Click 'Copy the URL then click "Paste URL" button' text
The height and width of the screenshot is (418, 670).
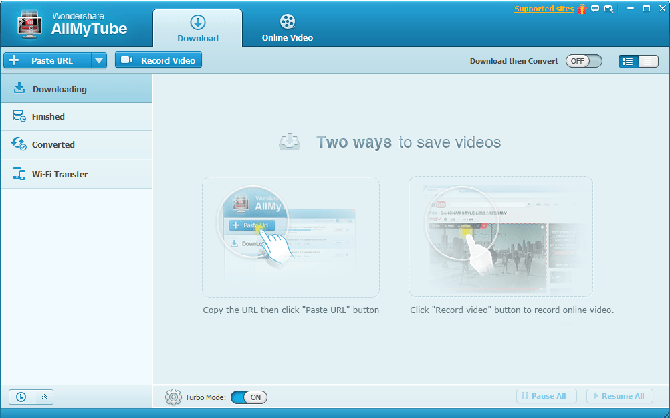coord(291,310)
